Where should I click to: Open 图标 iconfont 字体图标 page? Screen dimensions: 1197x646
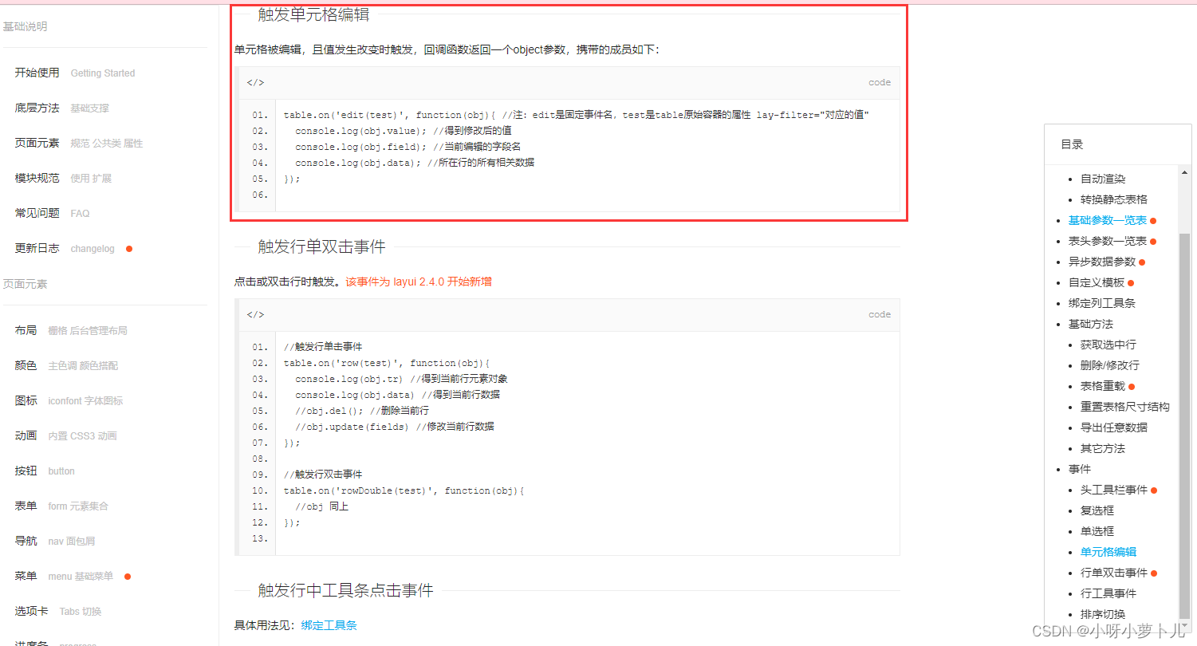point(69,400)
